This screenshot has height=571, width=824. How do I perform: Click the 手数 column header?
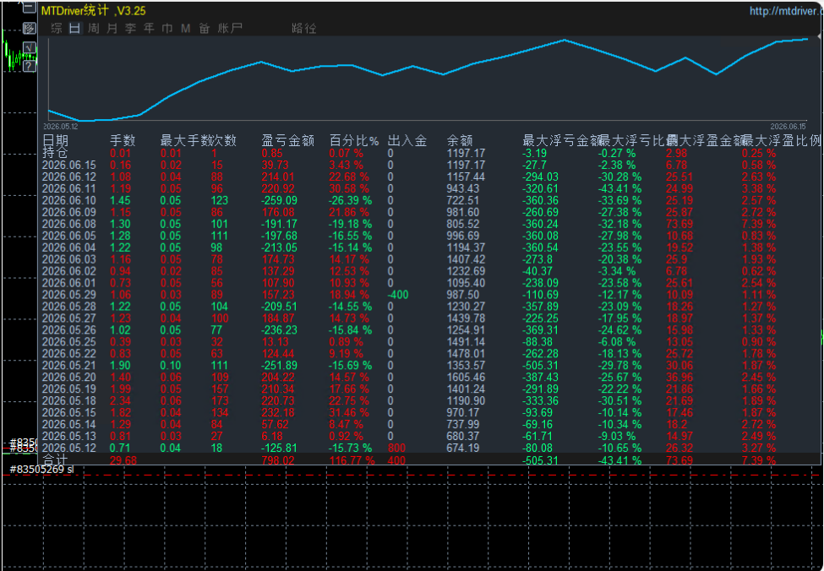[123, 141]
